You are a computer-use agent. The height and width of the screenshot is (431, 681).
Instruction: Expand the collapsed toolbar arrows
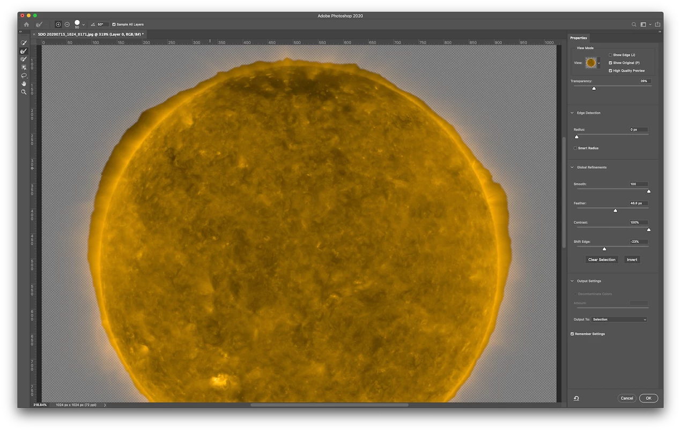(21, 32)
